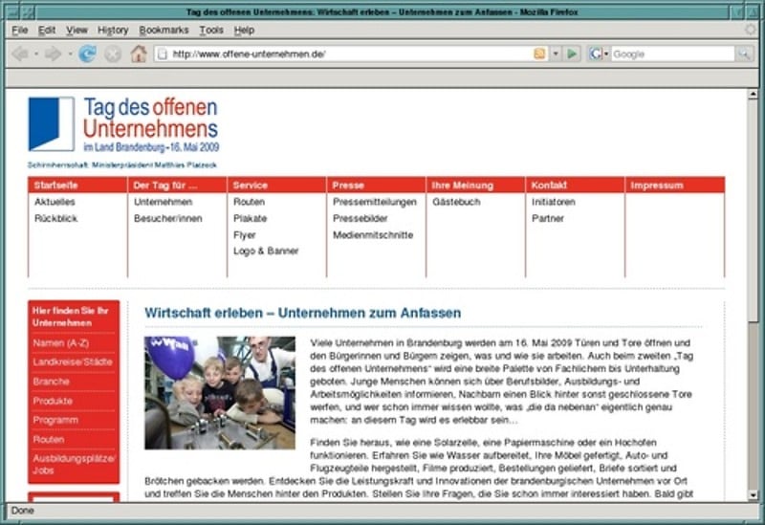
Task: Open the Flyer link
Action: [245, 235]
